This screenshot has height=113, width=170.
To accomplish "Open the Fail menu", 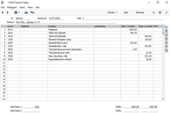I will (3, 7).
